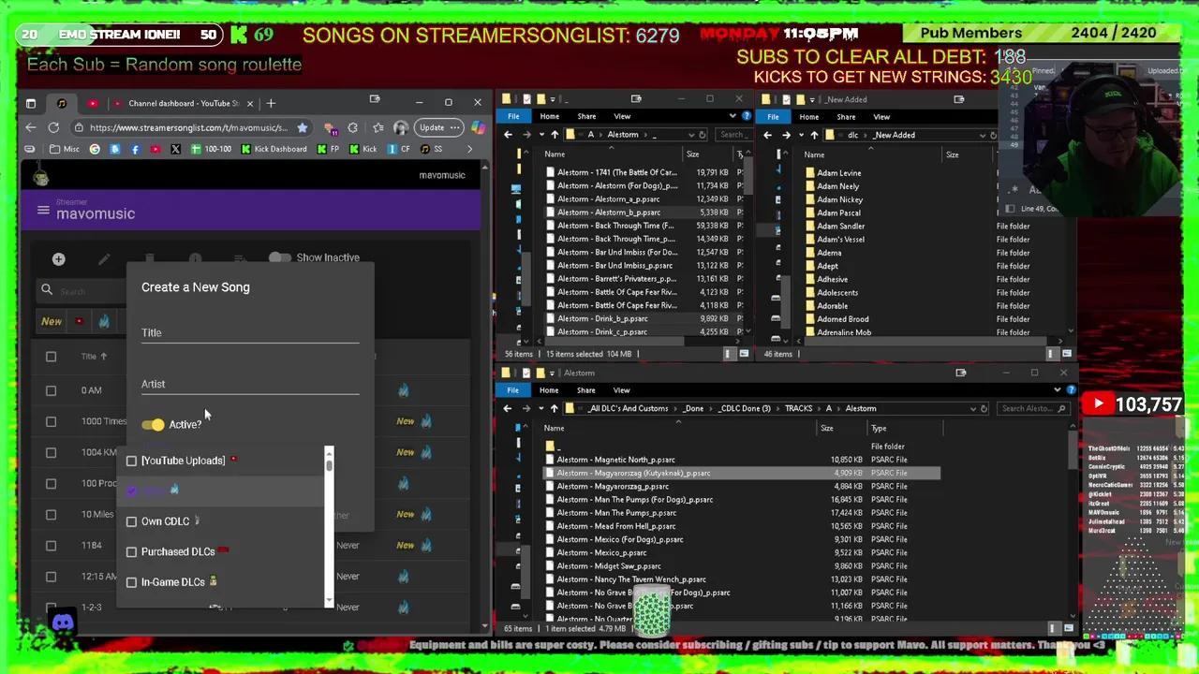Go back in the browser
The height and width of the screenshot is (674, 1199).
(x=31, y=127)
